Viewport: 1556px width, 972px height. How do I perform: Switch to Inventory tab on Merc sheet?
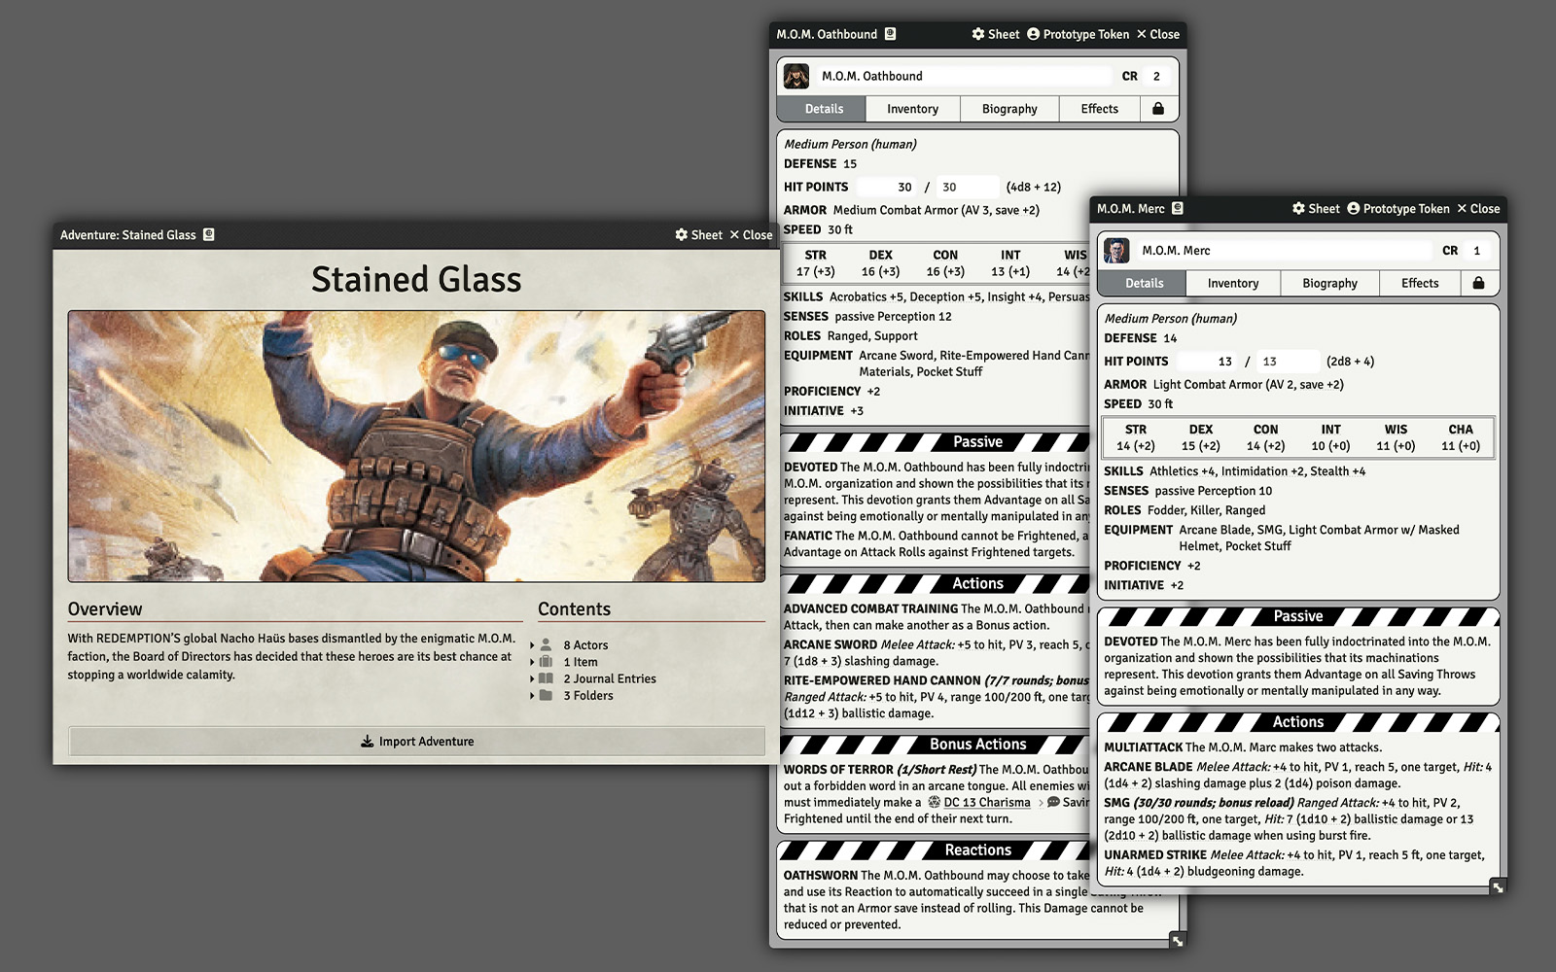pos(1232,283)
